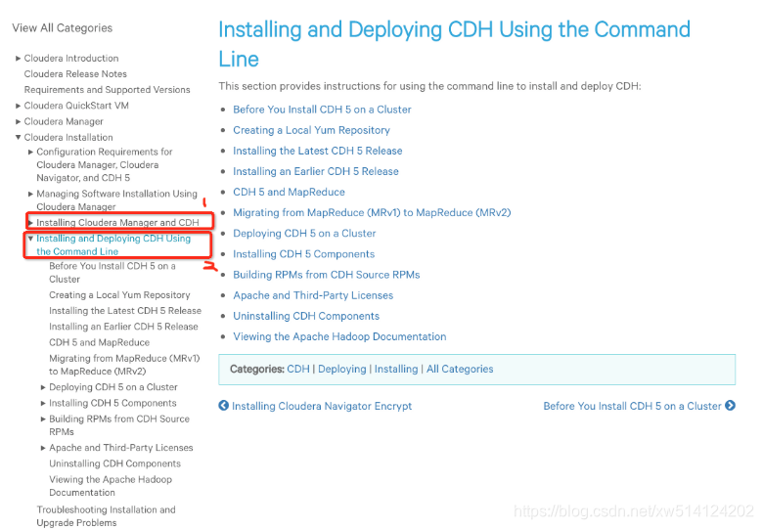Expand Apache and Third-Party Licenses sidebar arrow

(43, 448)
